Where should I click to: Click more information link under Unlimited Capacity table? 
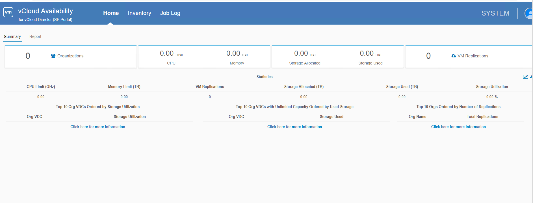point(294,127)
